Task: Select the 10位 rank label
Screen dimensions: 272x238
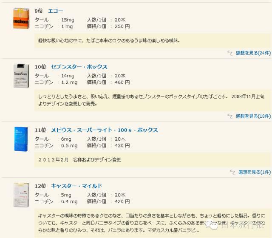Action: pos(40,67)
